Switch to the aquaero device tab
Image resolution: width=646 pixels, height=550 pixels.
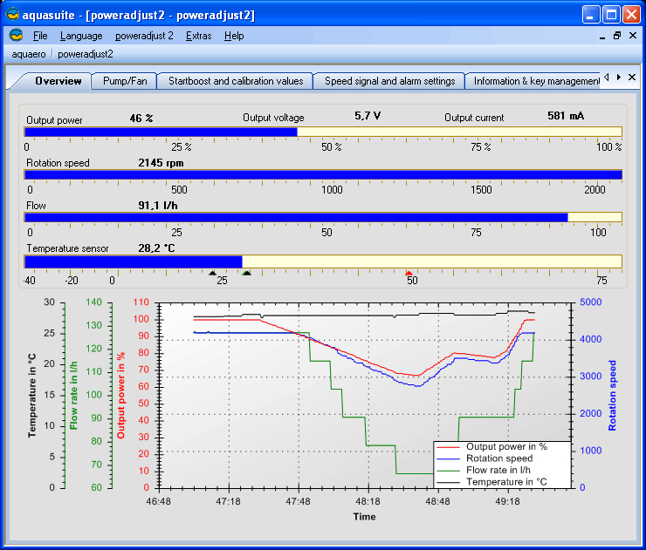tap(30, 53)
